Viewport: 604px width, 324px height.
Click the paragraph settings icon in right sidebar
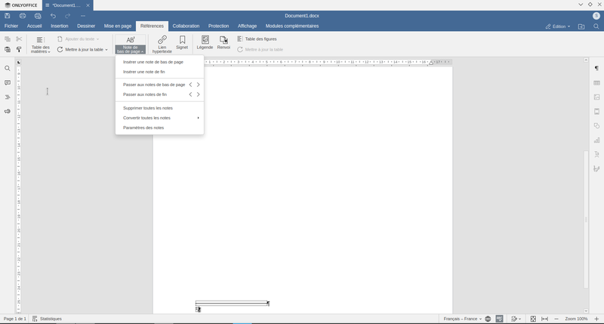596,69
